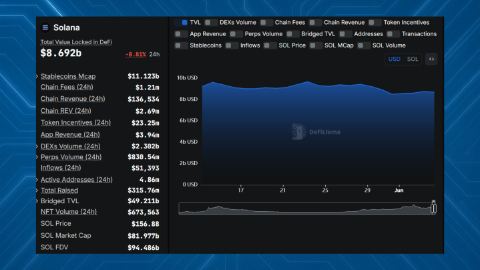Viewport: 480px width, 270px height.
Task: Click the $838.54m Perps Volume value
Action: (x=144, y=157)
